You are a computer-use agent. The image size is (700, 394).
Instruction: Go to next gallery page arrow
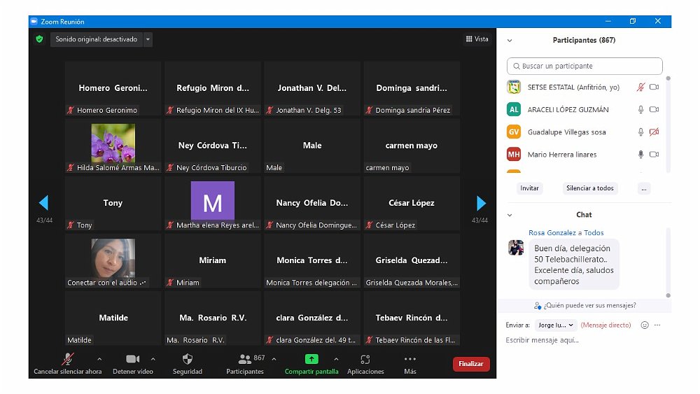[x=481, y=203]
